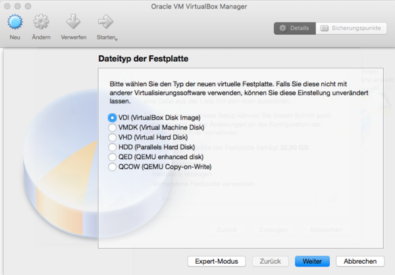This screenshot has width=395, height=275.
Task: Minimize the VirtualBox Manager window
Action: click(x=20, y=6)
